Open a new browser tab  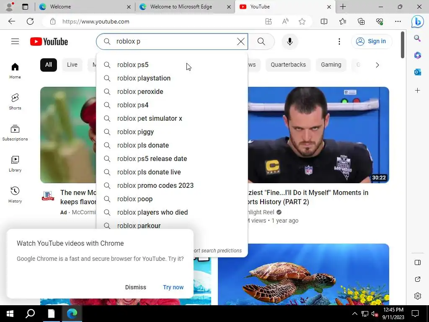tap(343, 7)
